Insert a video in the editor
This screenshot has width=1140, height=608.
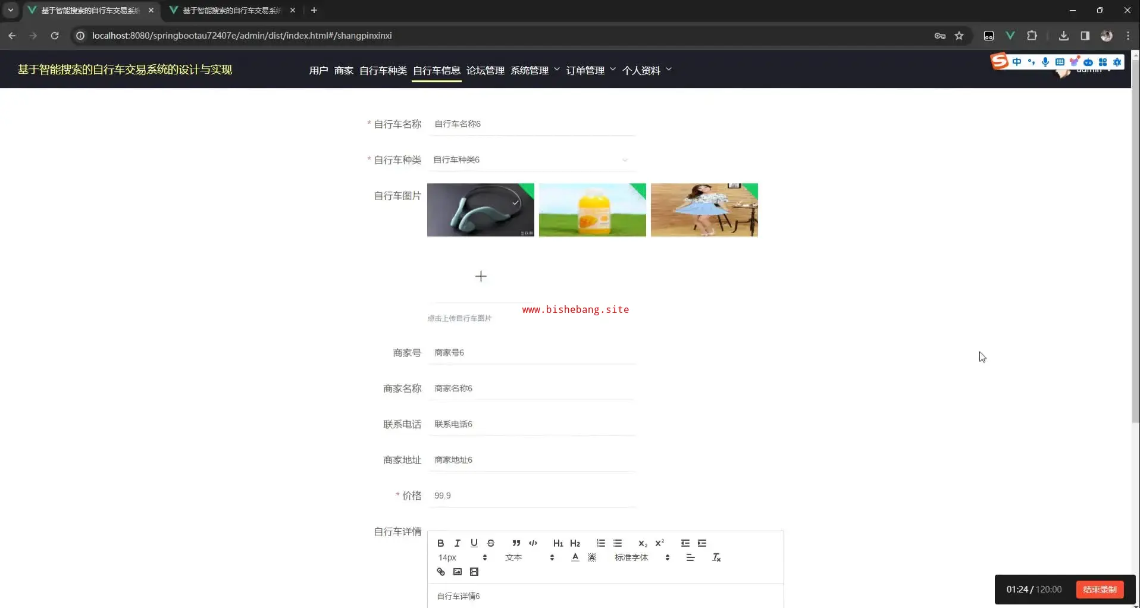click(474, 572)
